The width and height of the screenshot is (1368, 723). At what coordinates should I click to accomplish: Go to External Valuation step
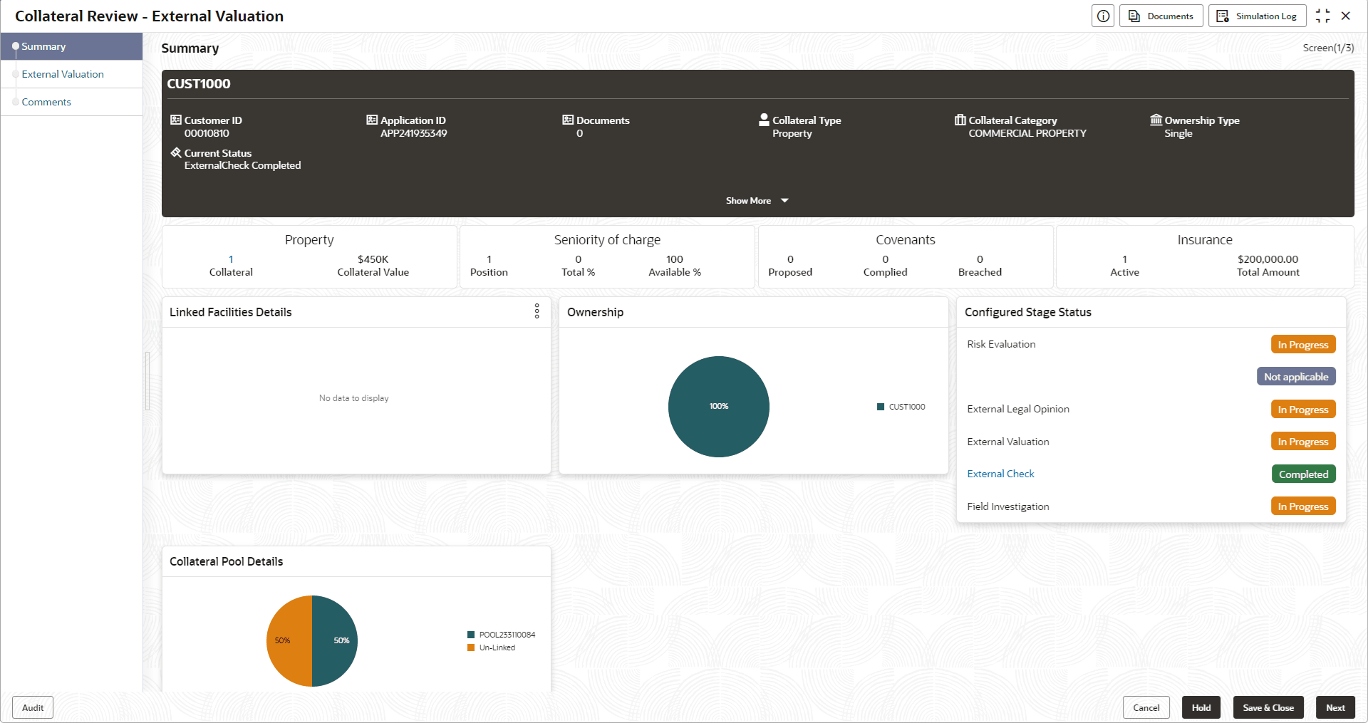coord(63,74)
